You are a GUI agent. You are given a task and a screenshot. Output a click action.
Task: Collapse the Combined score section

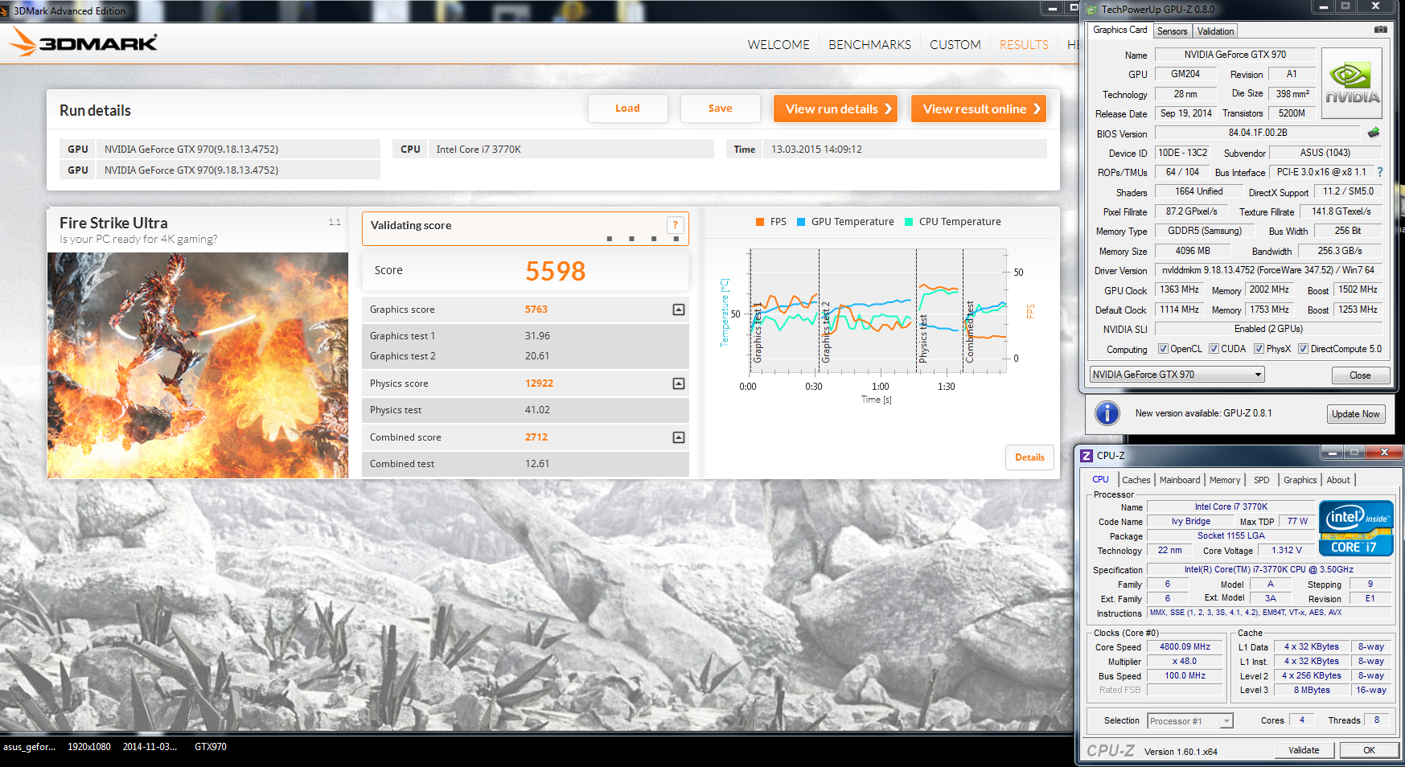tap(679, 437)
